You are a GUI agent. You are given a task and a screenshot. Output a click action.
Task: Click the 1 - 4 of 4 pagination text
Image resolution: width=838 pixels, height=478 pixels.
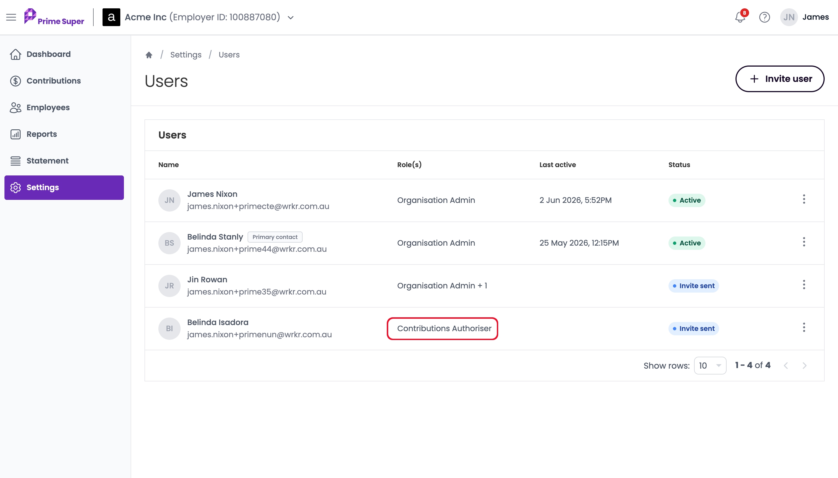[x=752, y=365]
